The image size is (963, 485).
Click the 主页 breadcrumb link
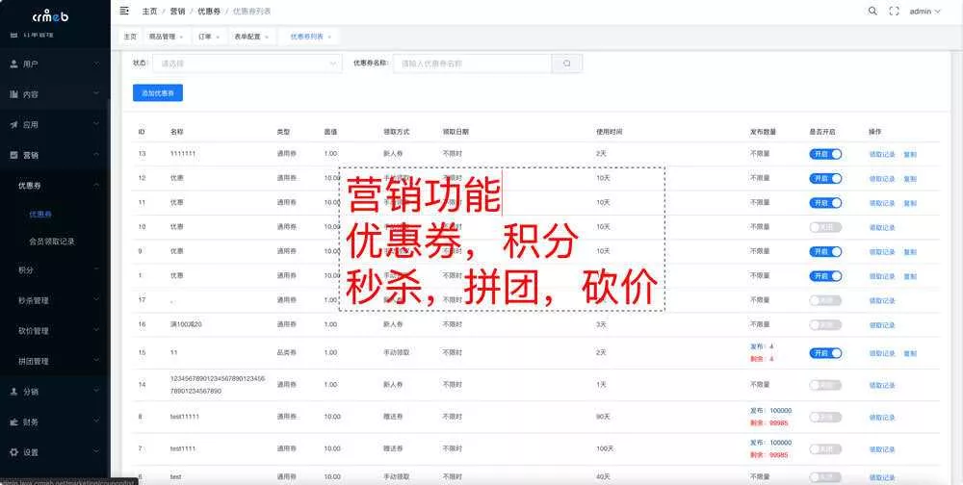point(149,11)
